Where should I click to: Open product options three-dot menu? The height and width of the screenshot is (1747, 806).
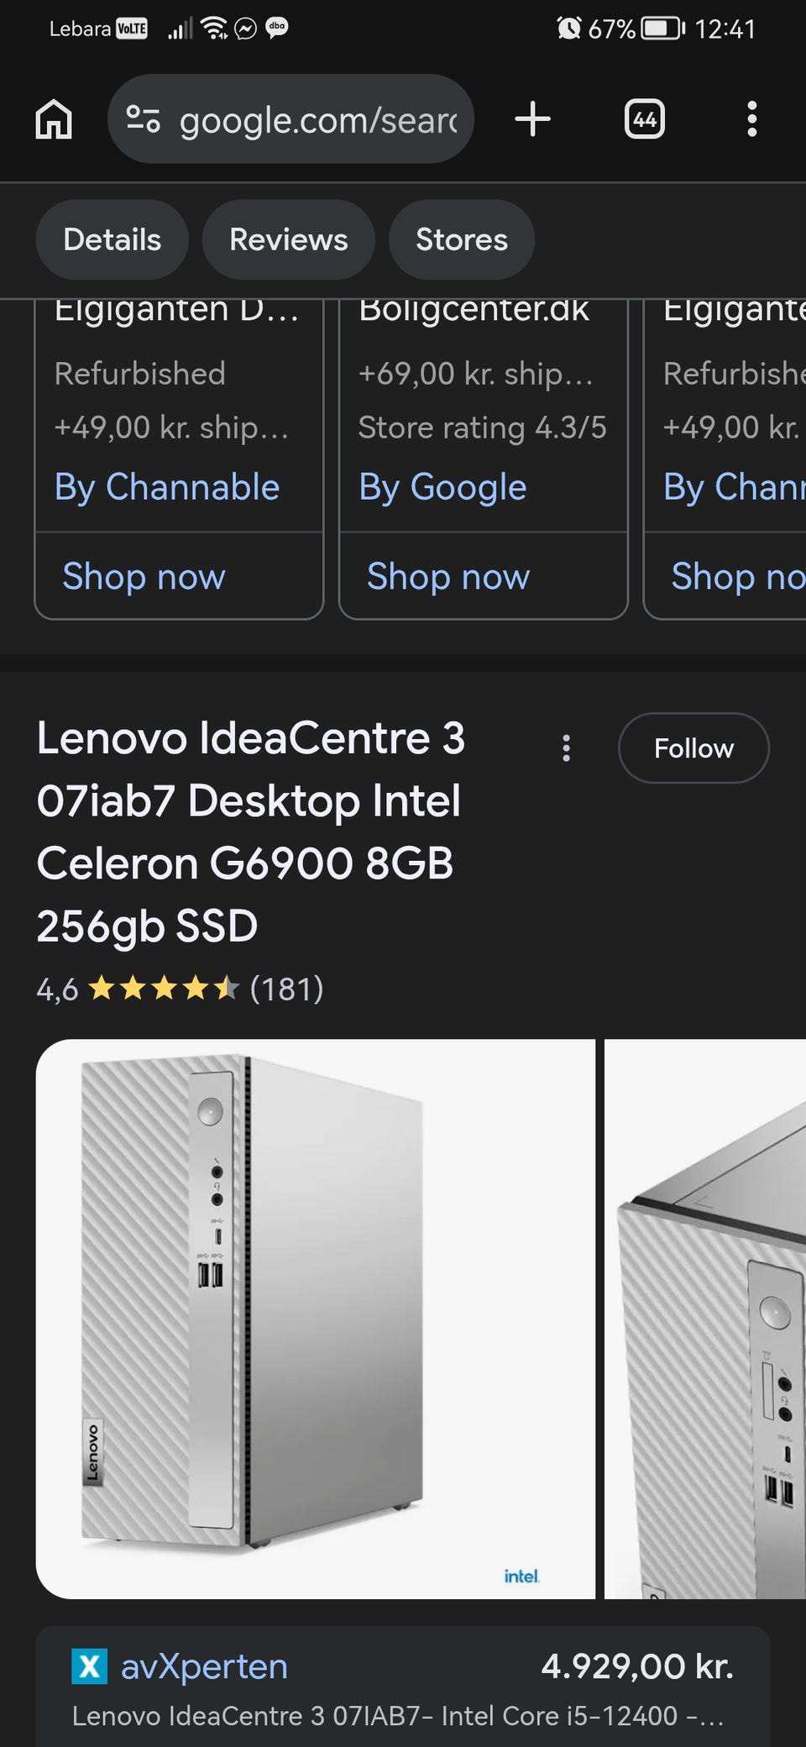[567, 748]
